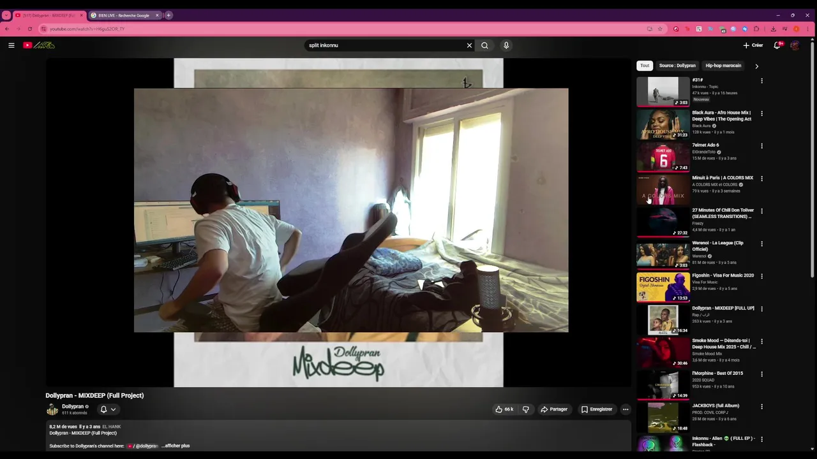Open the Créer upload button
This screenshot has height=459, width=817.
pyautogui.click(x=753, y=45)
